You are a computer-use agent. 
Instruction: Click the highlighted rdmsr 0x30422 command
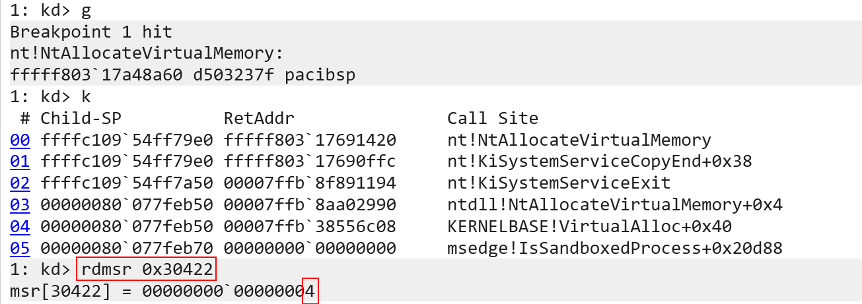point(146,270)
